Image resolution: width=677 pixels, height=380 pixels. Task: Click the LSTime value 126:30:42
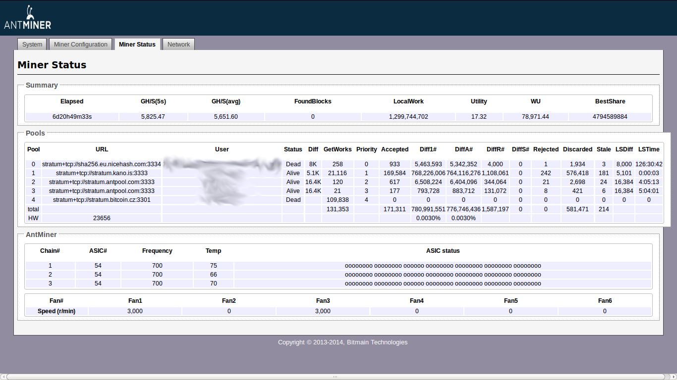(x=649, y=164)
